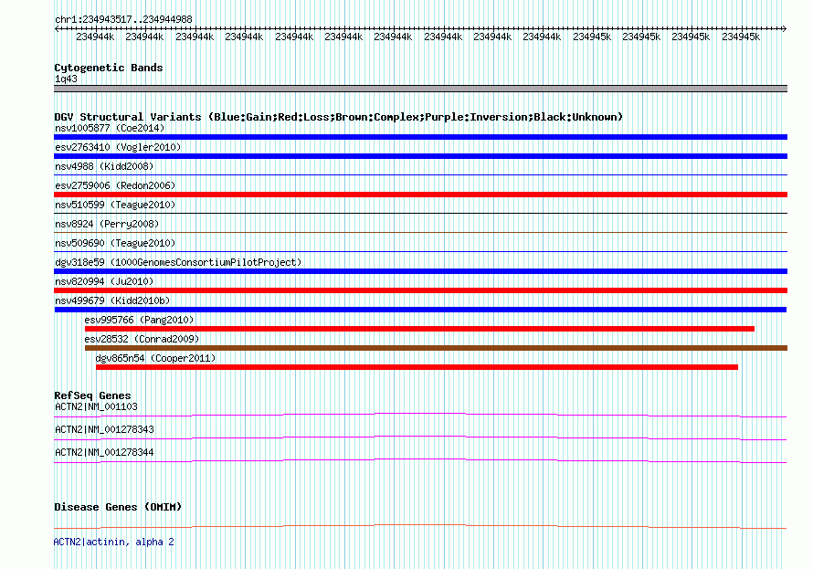Open variant nsv8924 (Perry2008) label
The height and width of the screenshot is (569, 813).
[107, 224]
